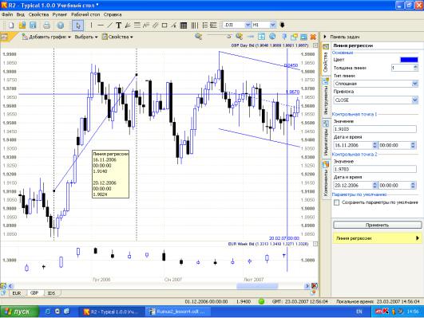
Task: Switch to the IDS chart tab
Action: click(x=51, y=293)
